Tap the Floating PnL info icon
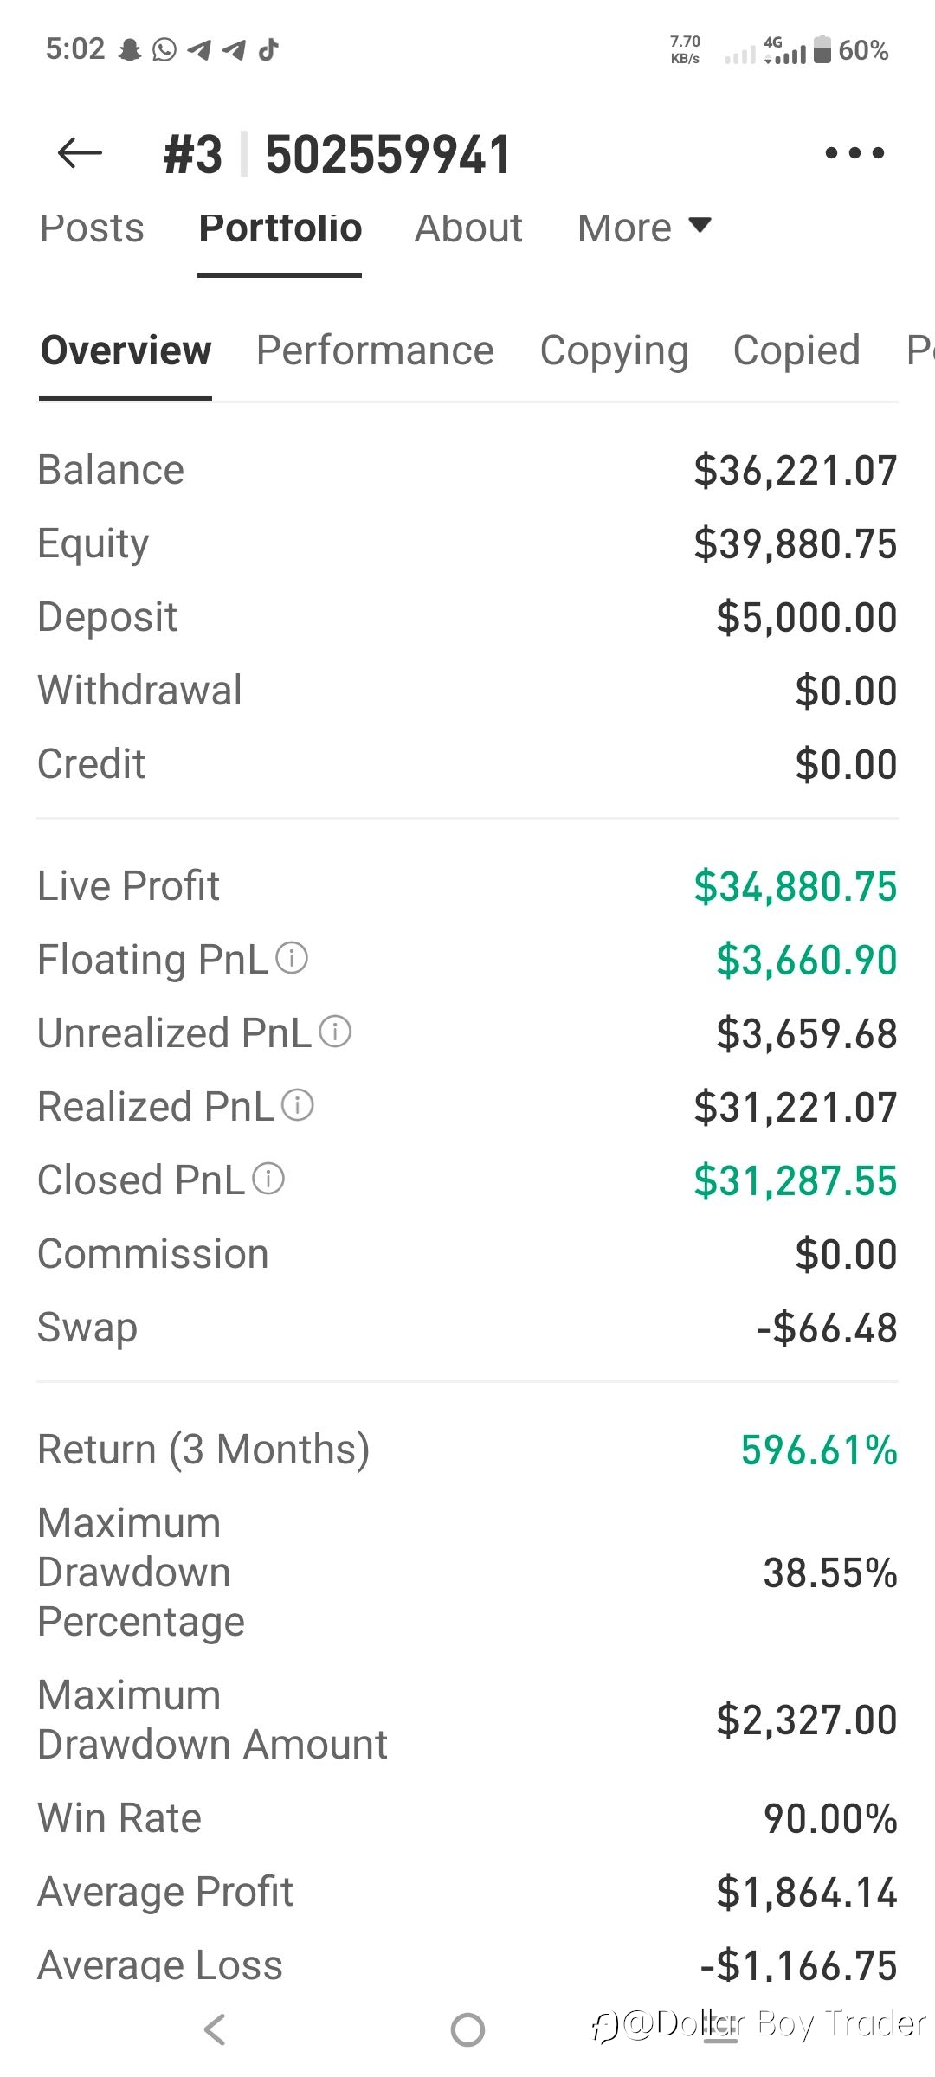The height and width of the screenshot is (2077, 935). [292, 958]
